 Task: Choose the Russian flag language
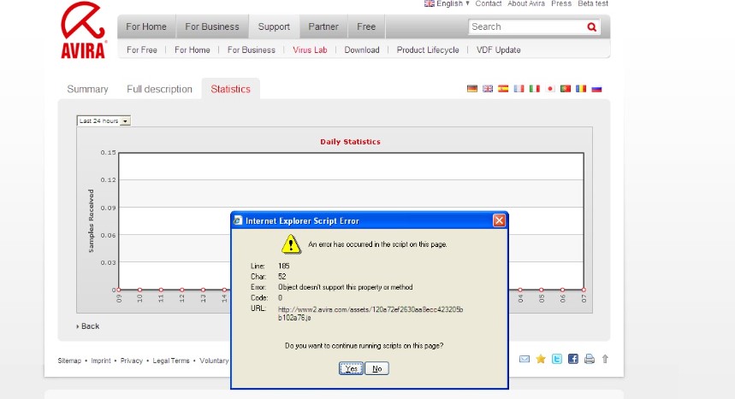(596, 89)
